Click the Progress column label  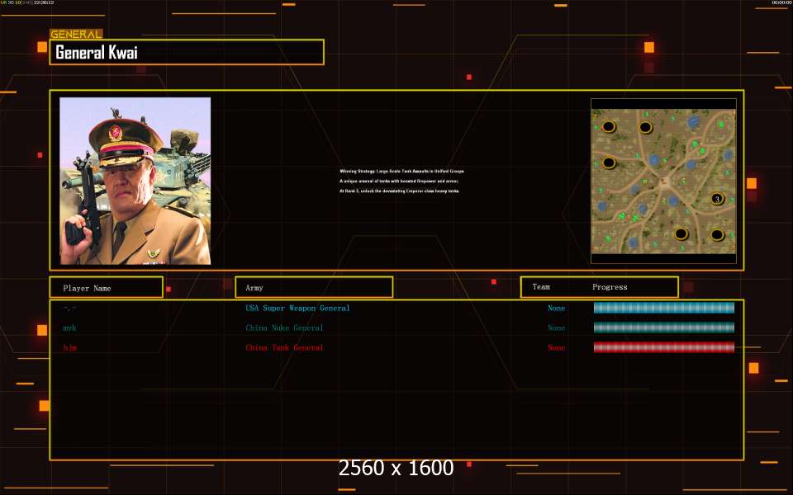(x=610, y=287)
